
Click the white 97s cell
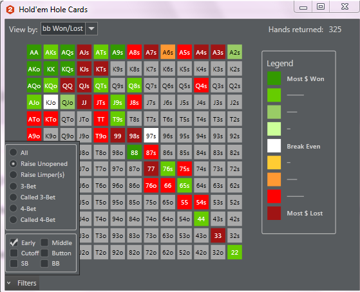(x=151, y=136)
